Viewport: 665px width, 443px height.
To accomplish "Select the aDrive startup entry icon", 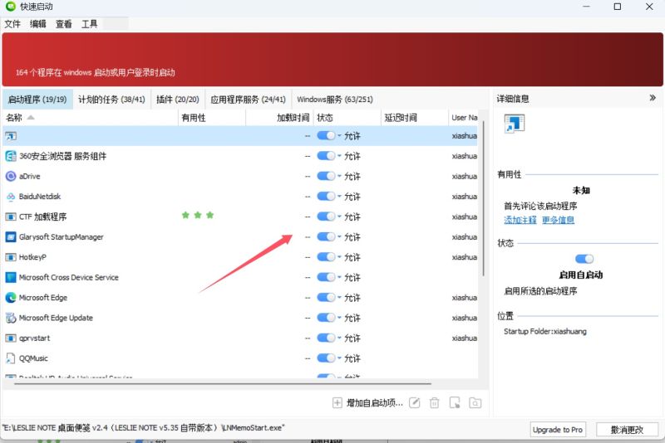I will click(11, 177).
